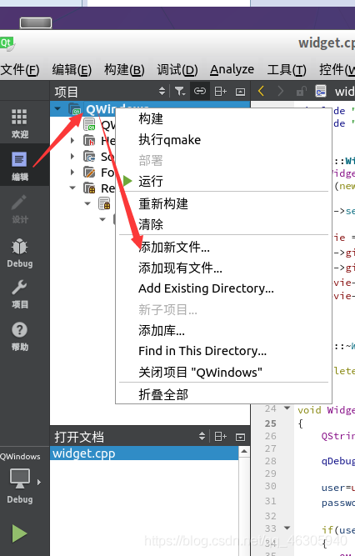Viewport: 355px width, 556px height.
Task: Switch to Debug mode in sidebar
Action: click(x=19, y=252)
